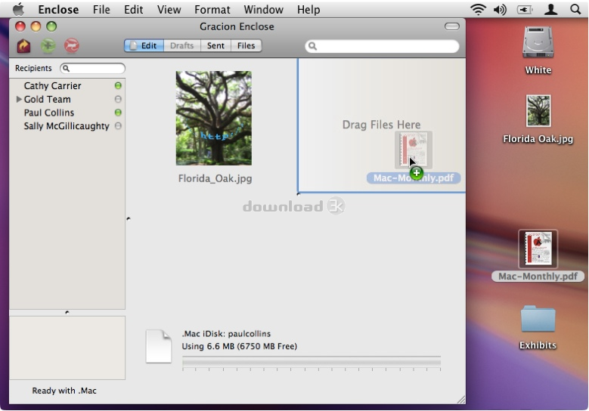Click the blank document iDisk icon
The height and width of the screenshot is (411, 589).
(x=159, y=346)
